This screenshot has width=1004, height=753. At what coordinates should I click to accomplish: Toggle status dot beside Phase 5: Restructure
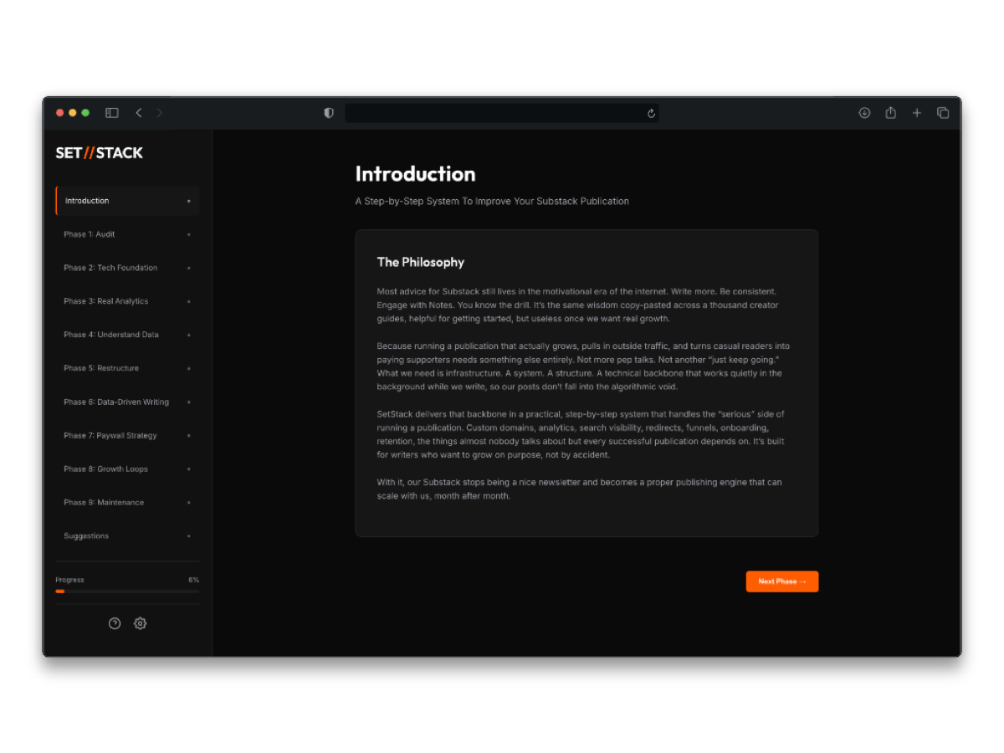(x=190, y=368)
